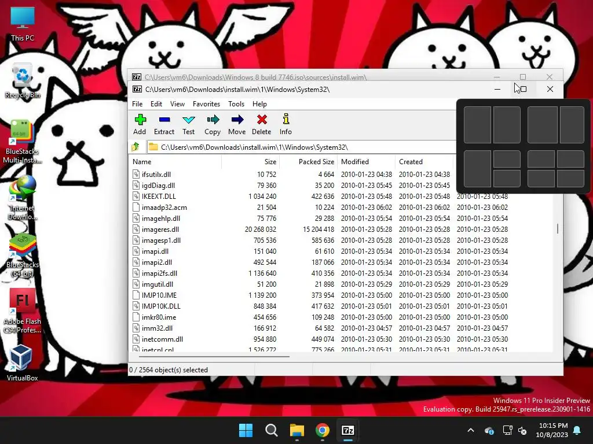The height and width of the screenshot is (444, 593).
Task: Choose the left half snap layout zone
Action: tap(477, 125)
